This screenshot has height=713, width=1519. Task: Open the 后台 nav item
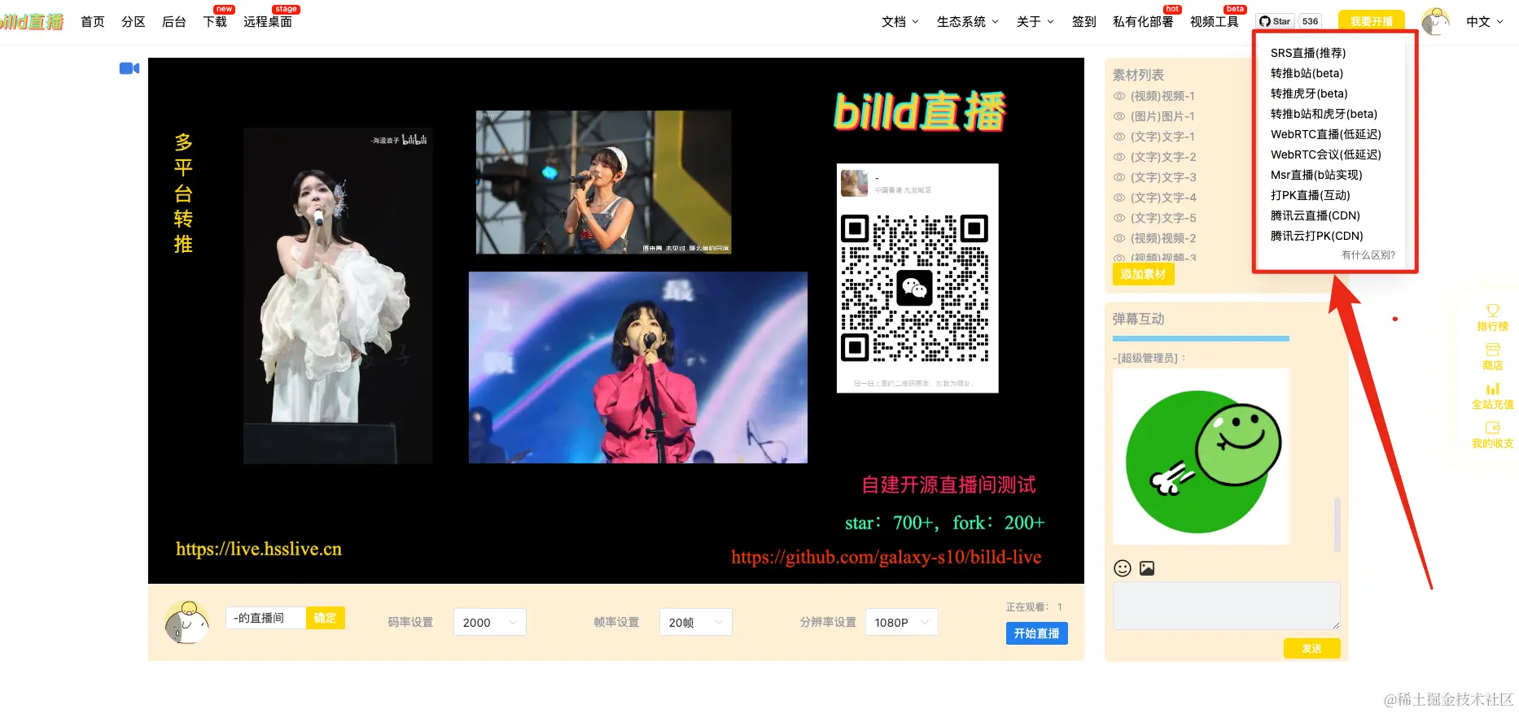pos(174,22)
